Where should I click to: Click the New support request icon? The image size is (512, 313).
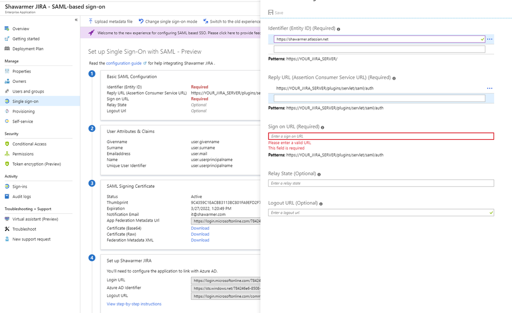(7, 239)
